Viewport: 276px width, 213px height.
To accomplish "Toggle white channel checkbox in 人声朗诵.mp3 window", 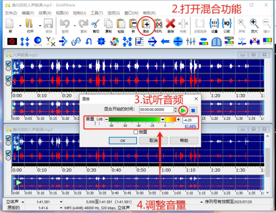I will (8, 63).
